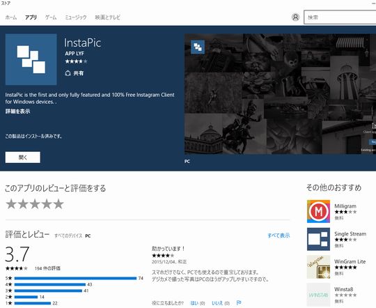Click 詳細を表示 link
Screen dimensions: 376x308
(x=17, y=111)
